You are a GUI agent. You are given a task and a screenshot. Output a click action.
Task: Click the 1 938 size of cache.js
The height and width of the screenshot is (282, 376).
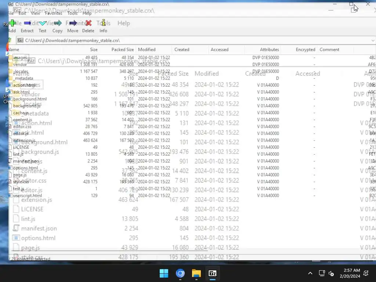[93, 113]
